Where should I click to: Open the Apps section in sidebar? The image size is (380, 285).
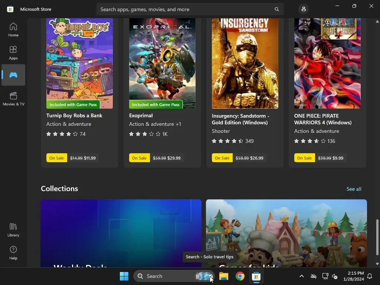click(13, 53)
